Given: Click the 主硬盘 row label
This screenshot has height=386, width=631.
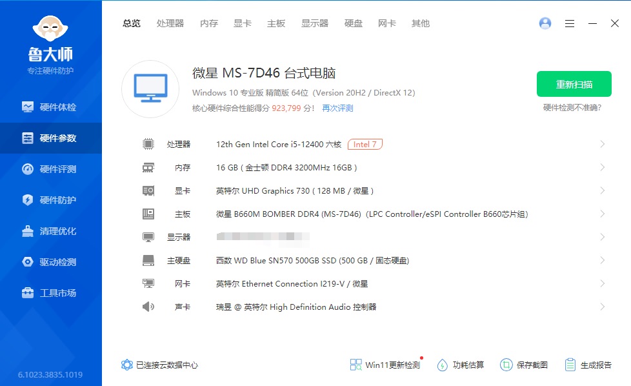Looking at the screenshot, I should 179,260.
